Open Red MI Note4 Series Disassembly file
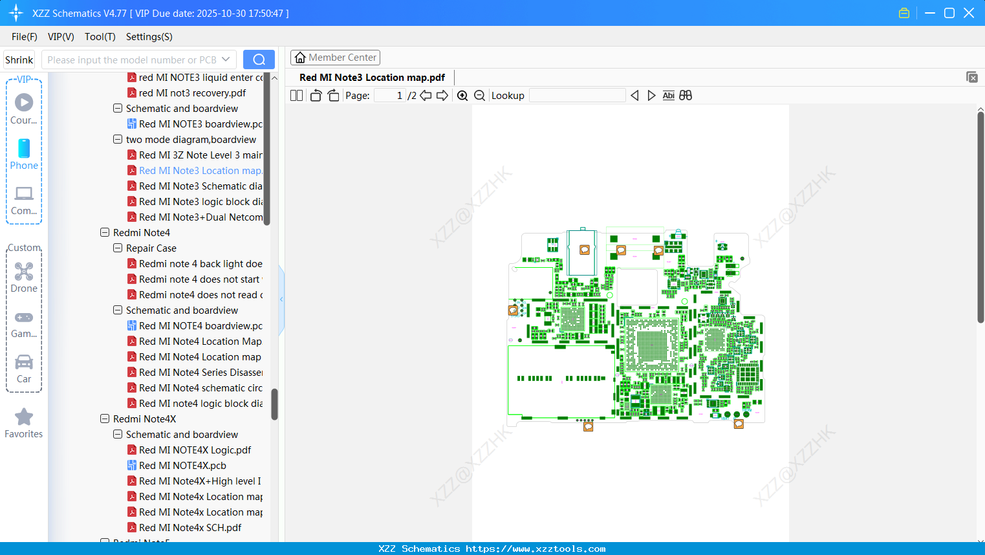 [195, 373]
